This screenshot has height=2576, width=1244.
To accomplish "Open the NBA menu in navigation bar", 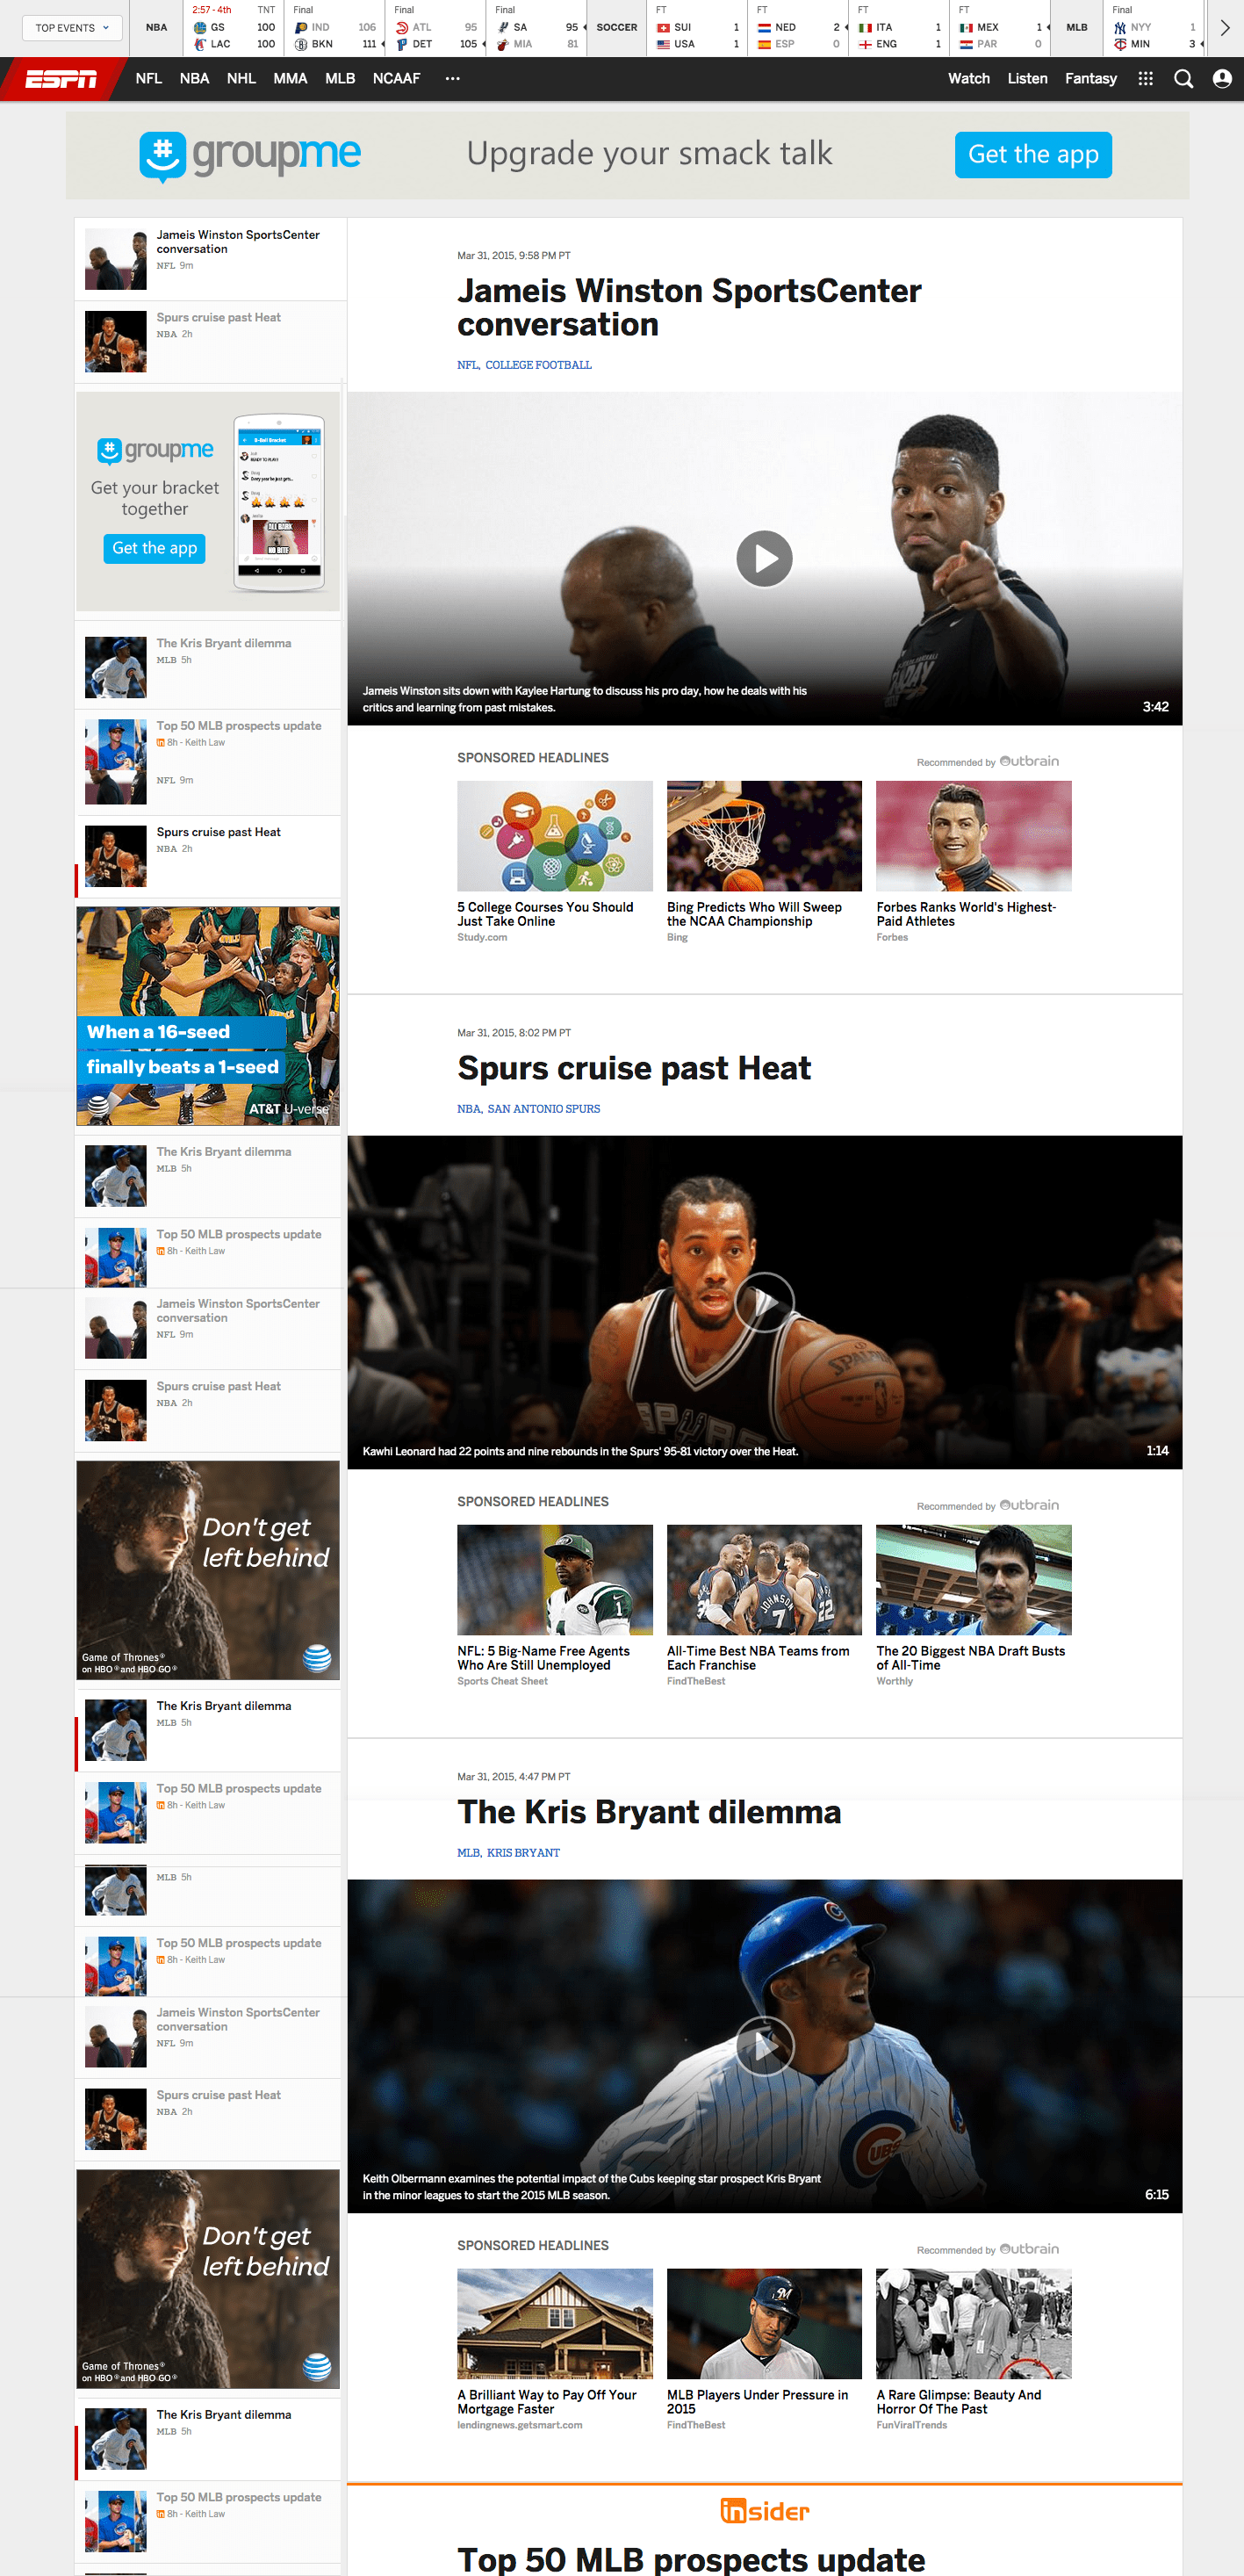I will 194,79.
